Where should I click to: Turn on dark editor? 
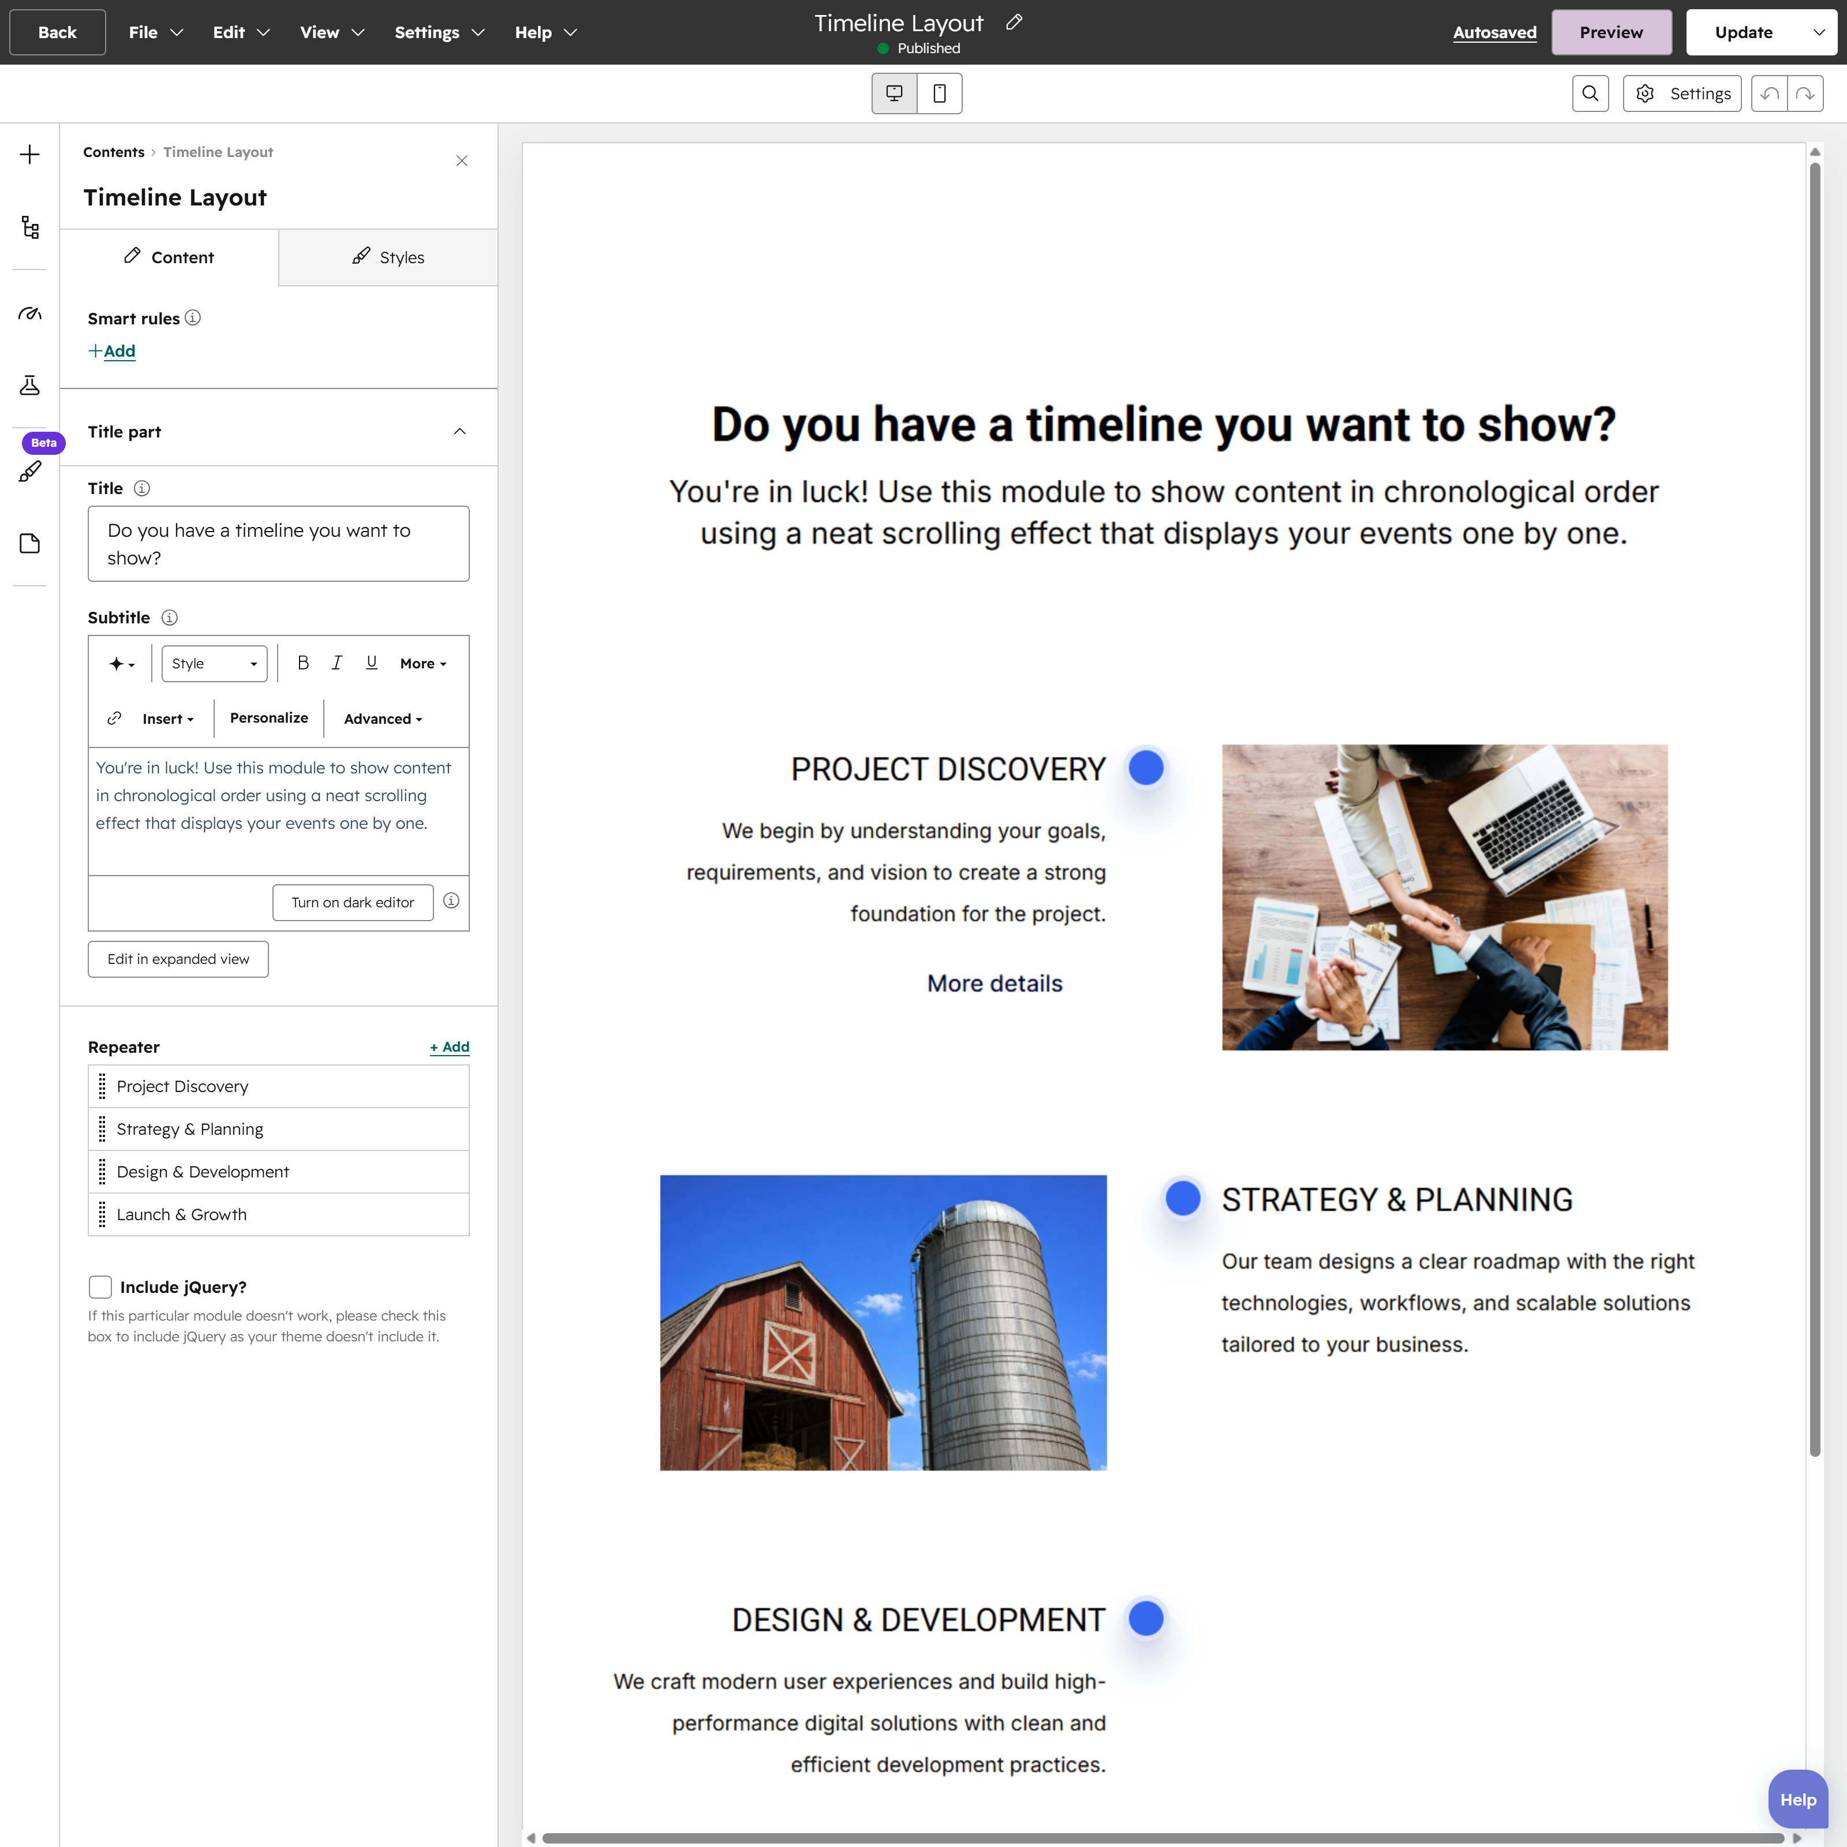click(x=353, y=903)
